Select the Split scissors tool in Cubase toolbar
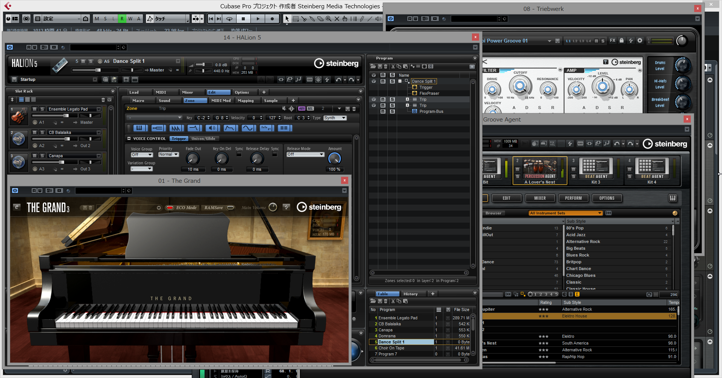The height and width of the screenshot is (378, 722). [304, 18]
